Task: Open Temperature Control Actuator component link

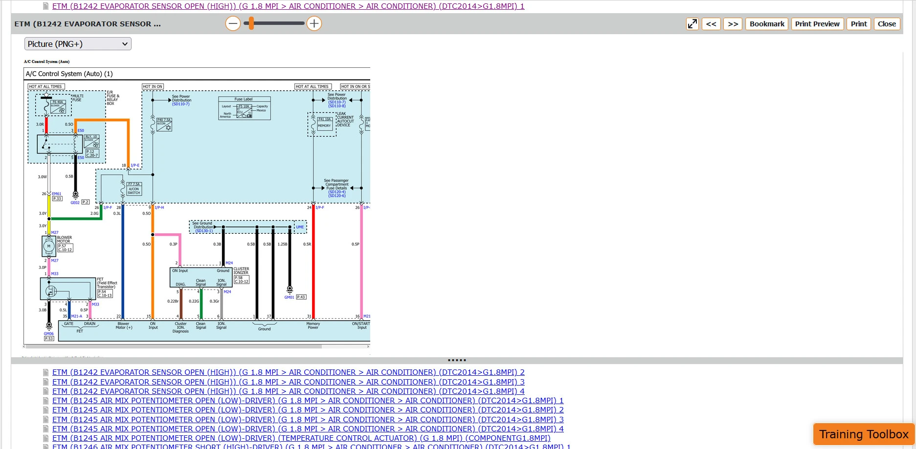Action: [301, 438]
